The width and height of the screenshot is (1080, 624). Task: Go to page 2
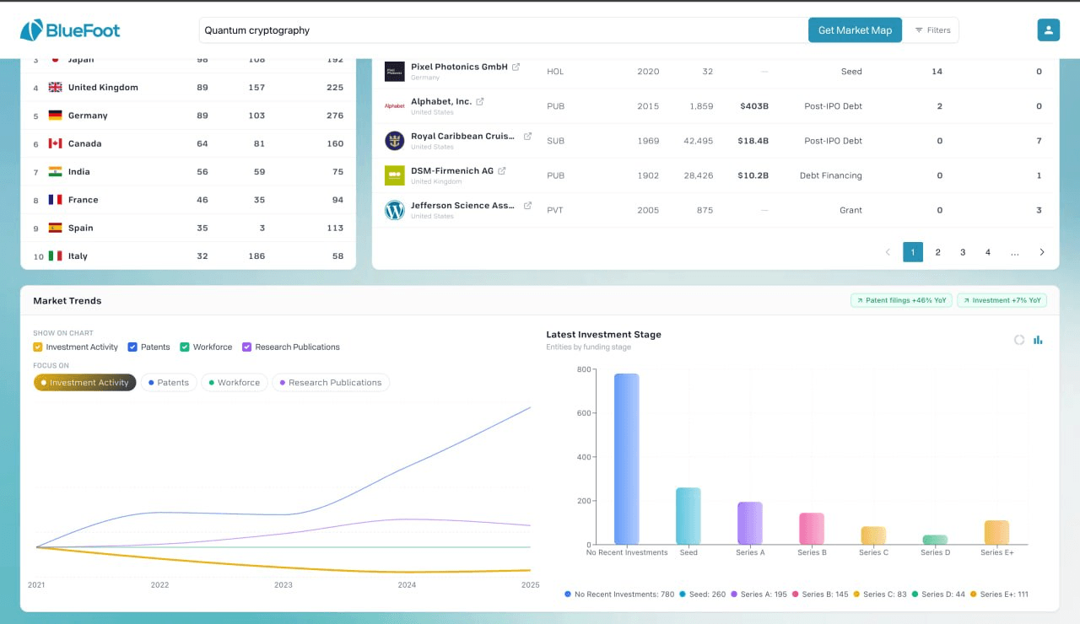(x=937, y=252)
